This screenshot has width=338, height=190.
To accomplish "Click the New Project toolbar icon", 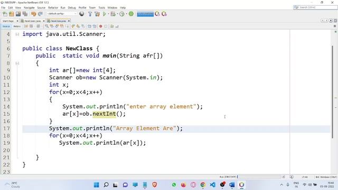I will [x=12, y=14].
